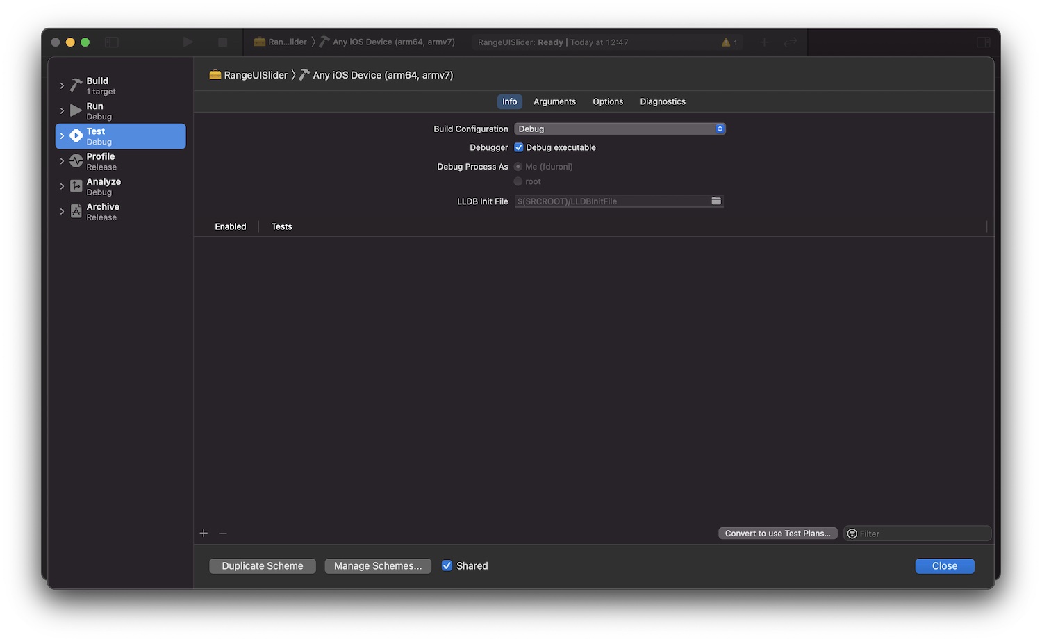Screen dimensions: 1042x644
Task: Select the Build action hammer icon
Action: coord(76,85)
